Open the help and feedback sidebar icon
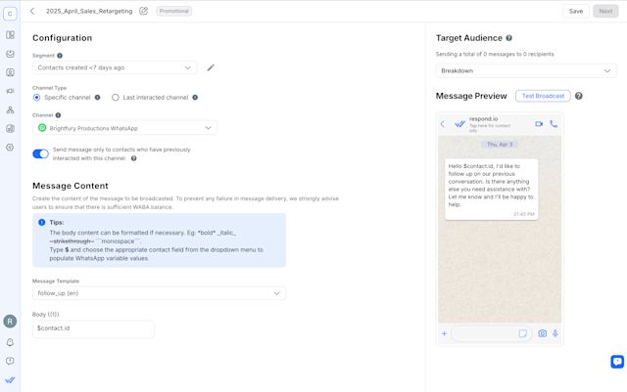 (10, 361)
